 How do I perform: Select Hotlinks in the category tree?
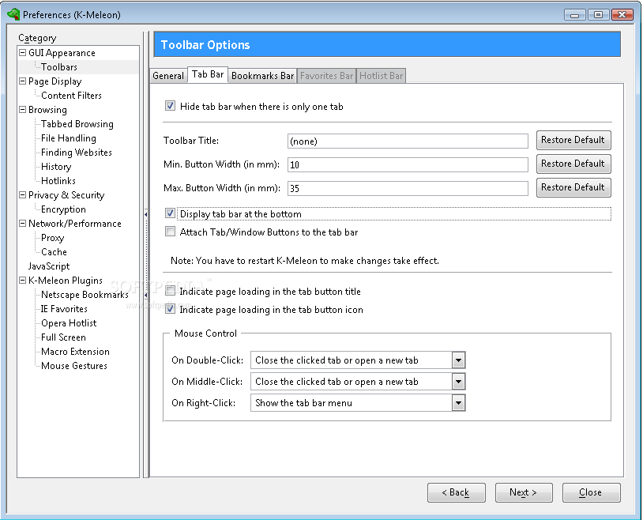pyautogui.click(x=58, y=181)
